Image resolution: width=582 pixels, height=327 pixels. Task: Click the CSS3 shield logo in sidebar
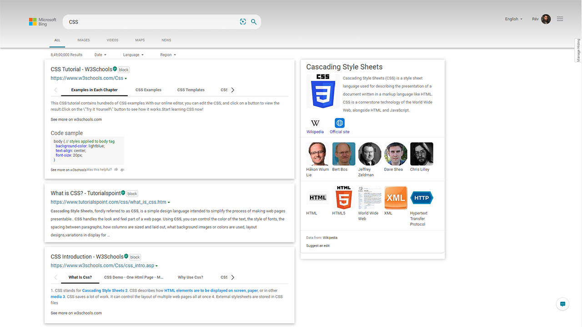click(323, 91)
